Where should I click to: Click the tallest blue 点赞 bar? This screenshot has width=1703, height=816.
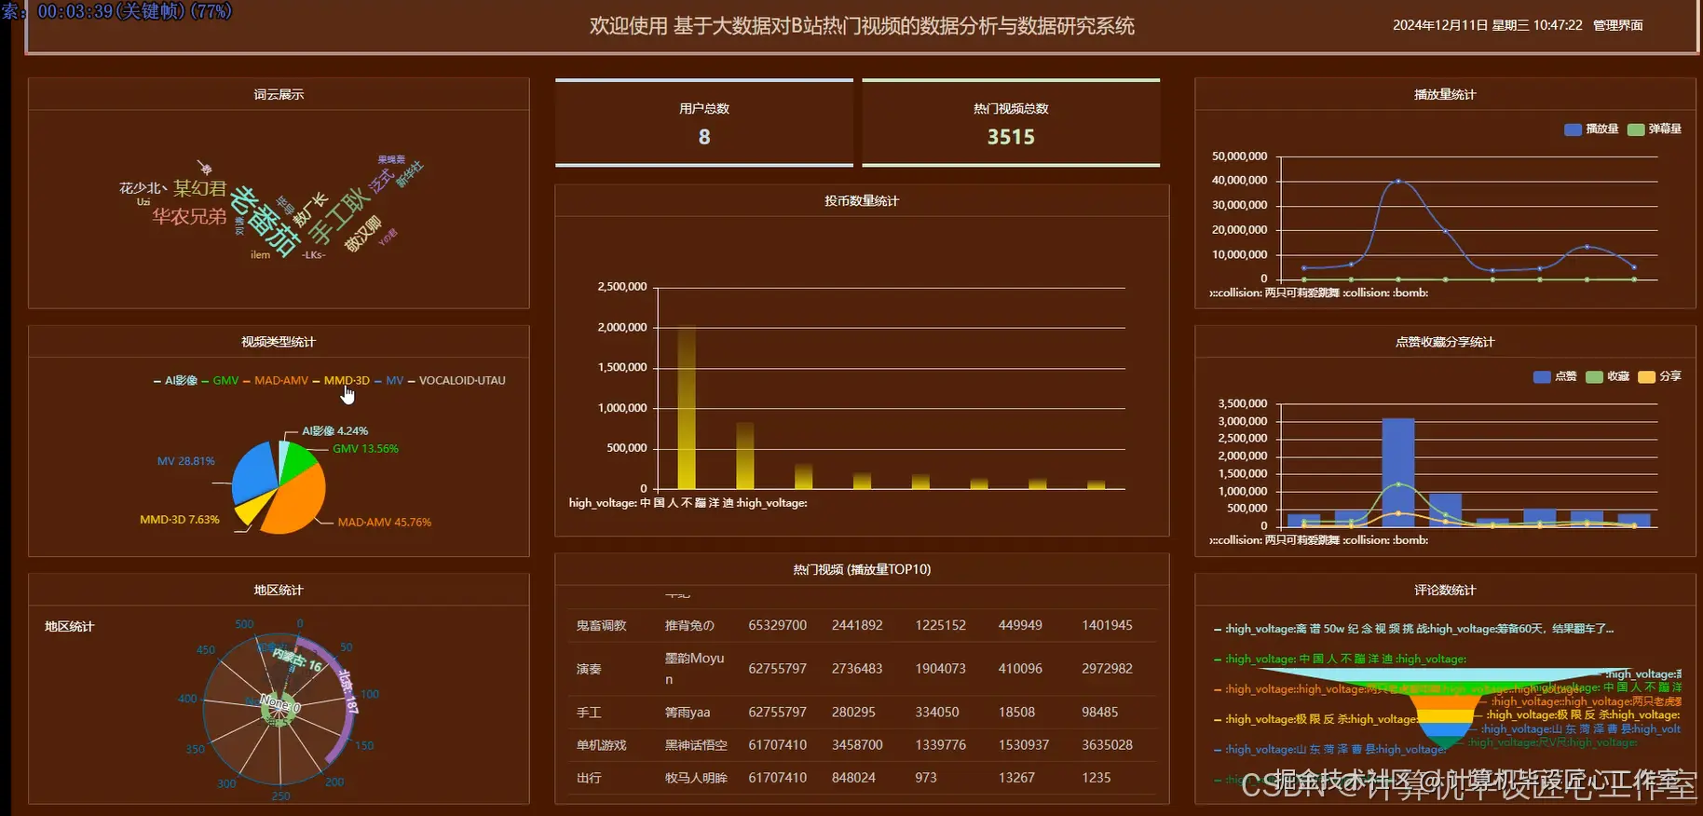[1397, 472]
